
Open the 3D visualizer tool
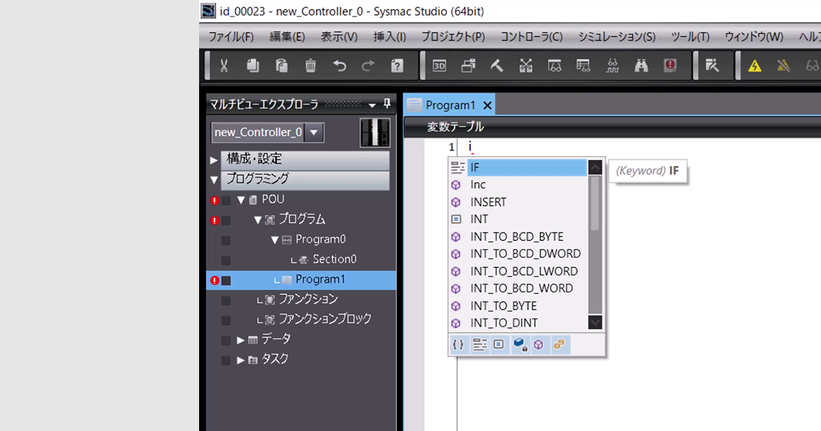pos(439,66)
